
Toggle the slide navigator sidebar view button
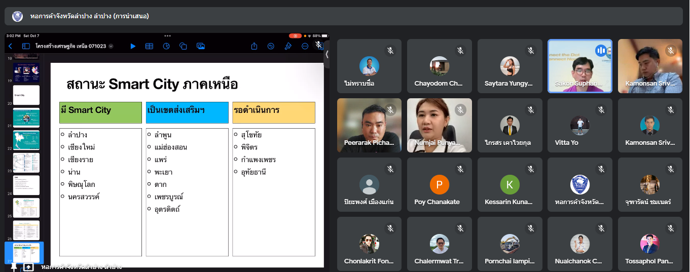(x=26, y=46)
